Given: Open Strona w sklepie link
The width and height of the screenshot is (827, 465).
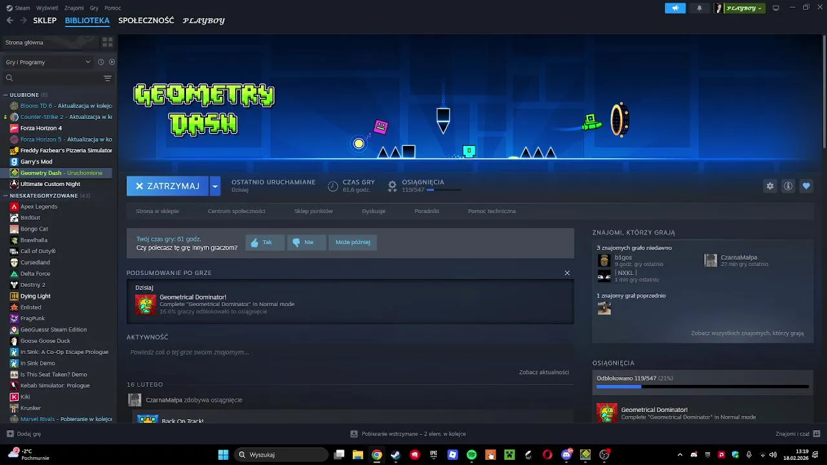Looking at the screenshot, I should pyautogui.click(x=157, y=211).
